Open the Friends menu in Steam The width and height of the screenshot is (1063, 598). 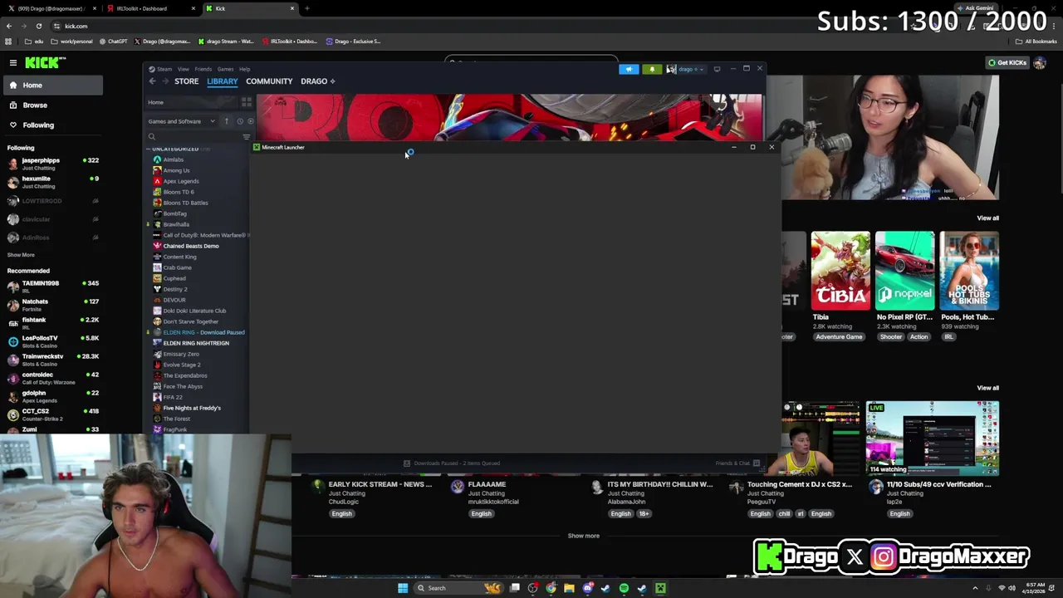203,69
